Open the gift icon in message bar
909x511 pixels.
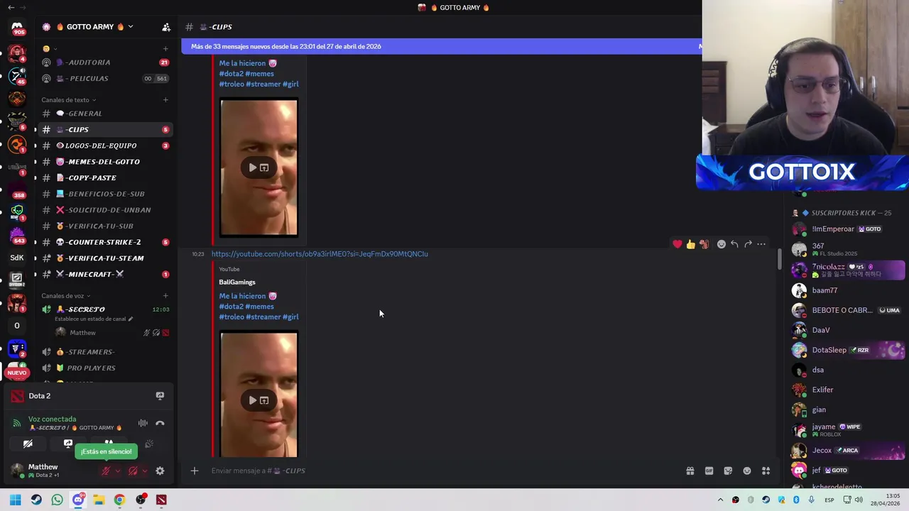coord(690,471)
